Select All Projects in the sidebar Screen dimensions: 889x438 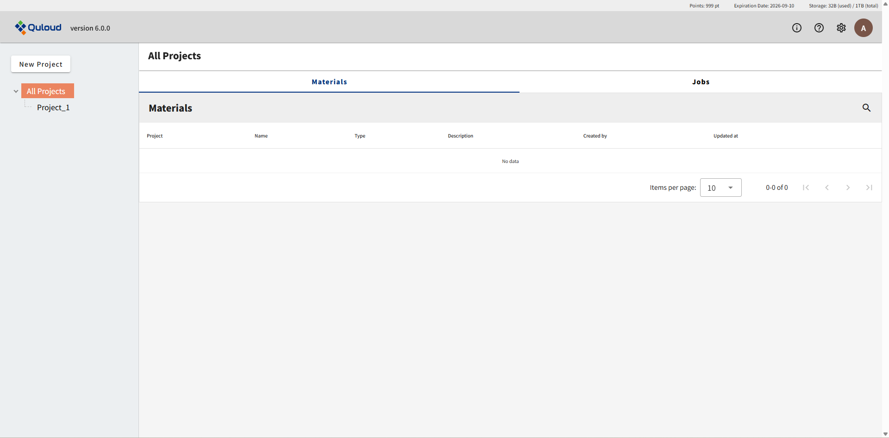coord(46,91)
